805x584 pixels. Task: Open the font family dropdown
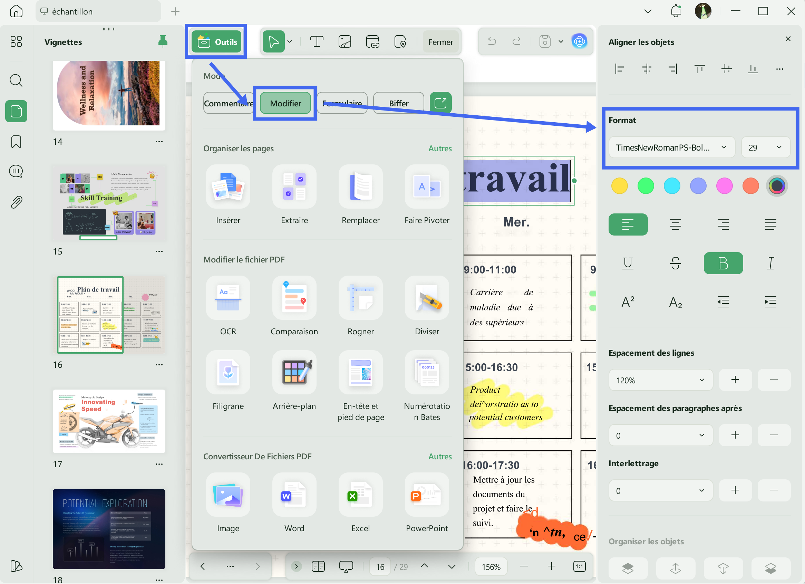(671, 147)
